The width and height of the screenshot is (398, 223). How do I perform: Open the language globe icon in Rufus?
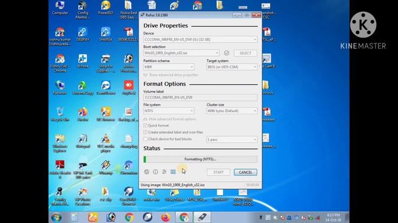click(147, 172)
